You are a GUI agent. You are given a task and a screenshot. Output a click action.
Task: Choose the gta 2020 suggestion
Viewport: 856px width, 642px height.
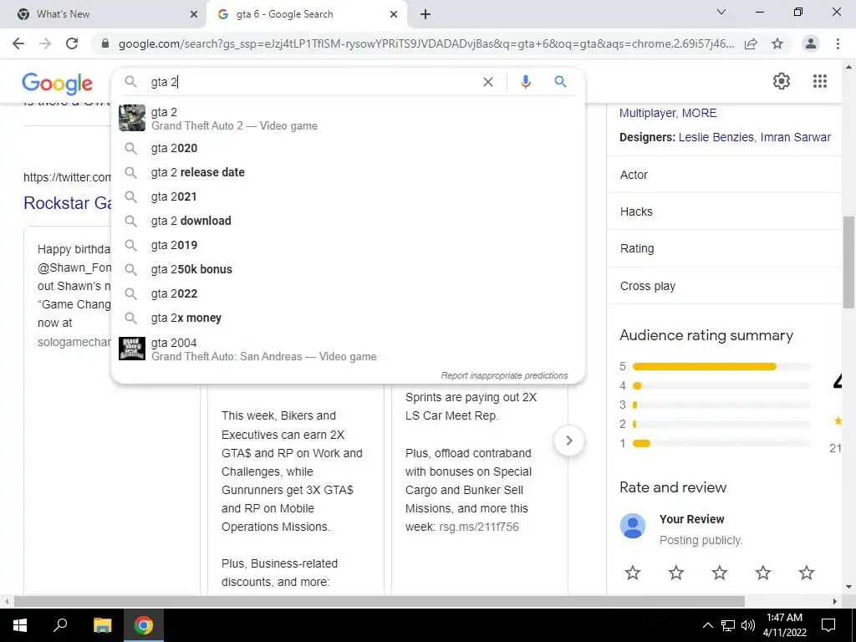point(349,148)
